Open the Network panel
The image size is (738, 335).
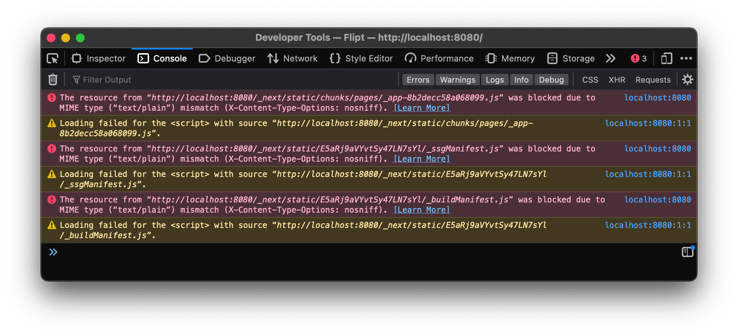(x=292, y=58)
